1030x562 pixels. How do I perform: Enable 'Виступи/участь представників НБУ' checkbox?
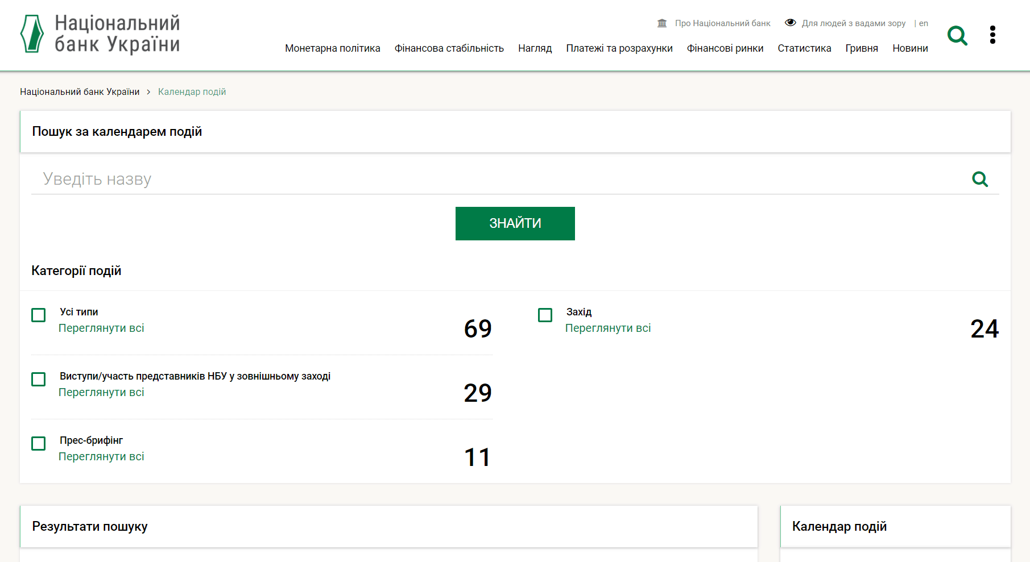39,380
